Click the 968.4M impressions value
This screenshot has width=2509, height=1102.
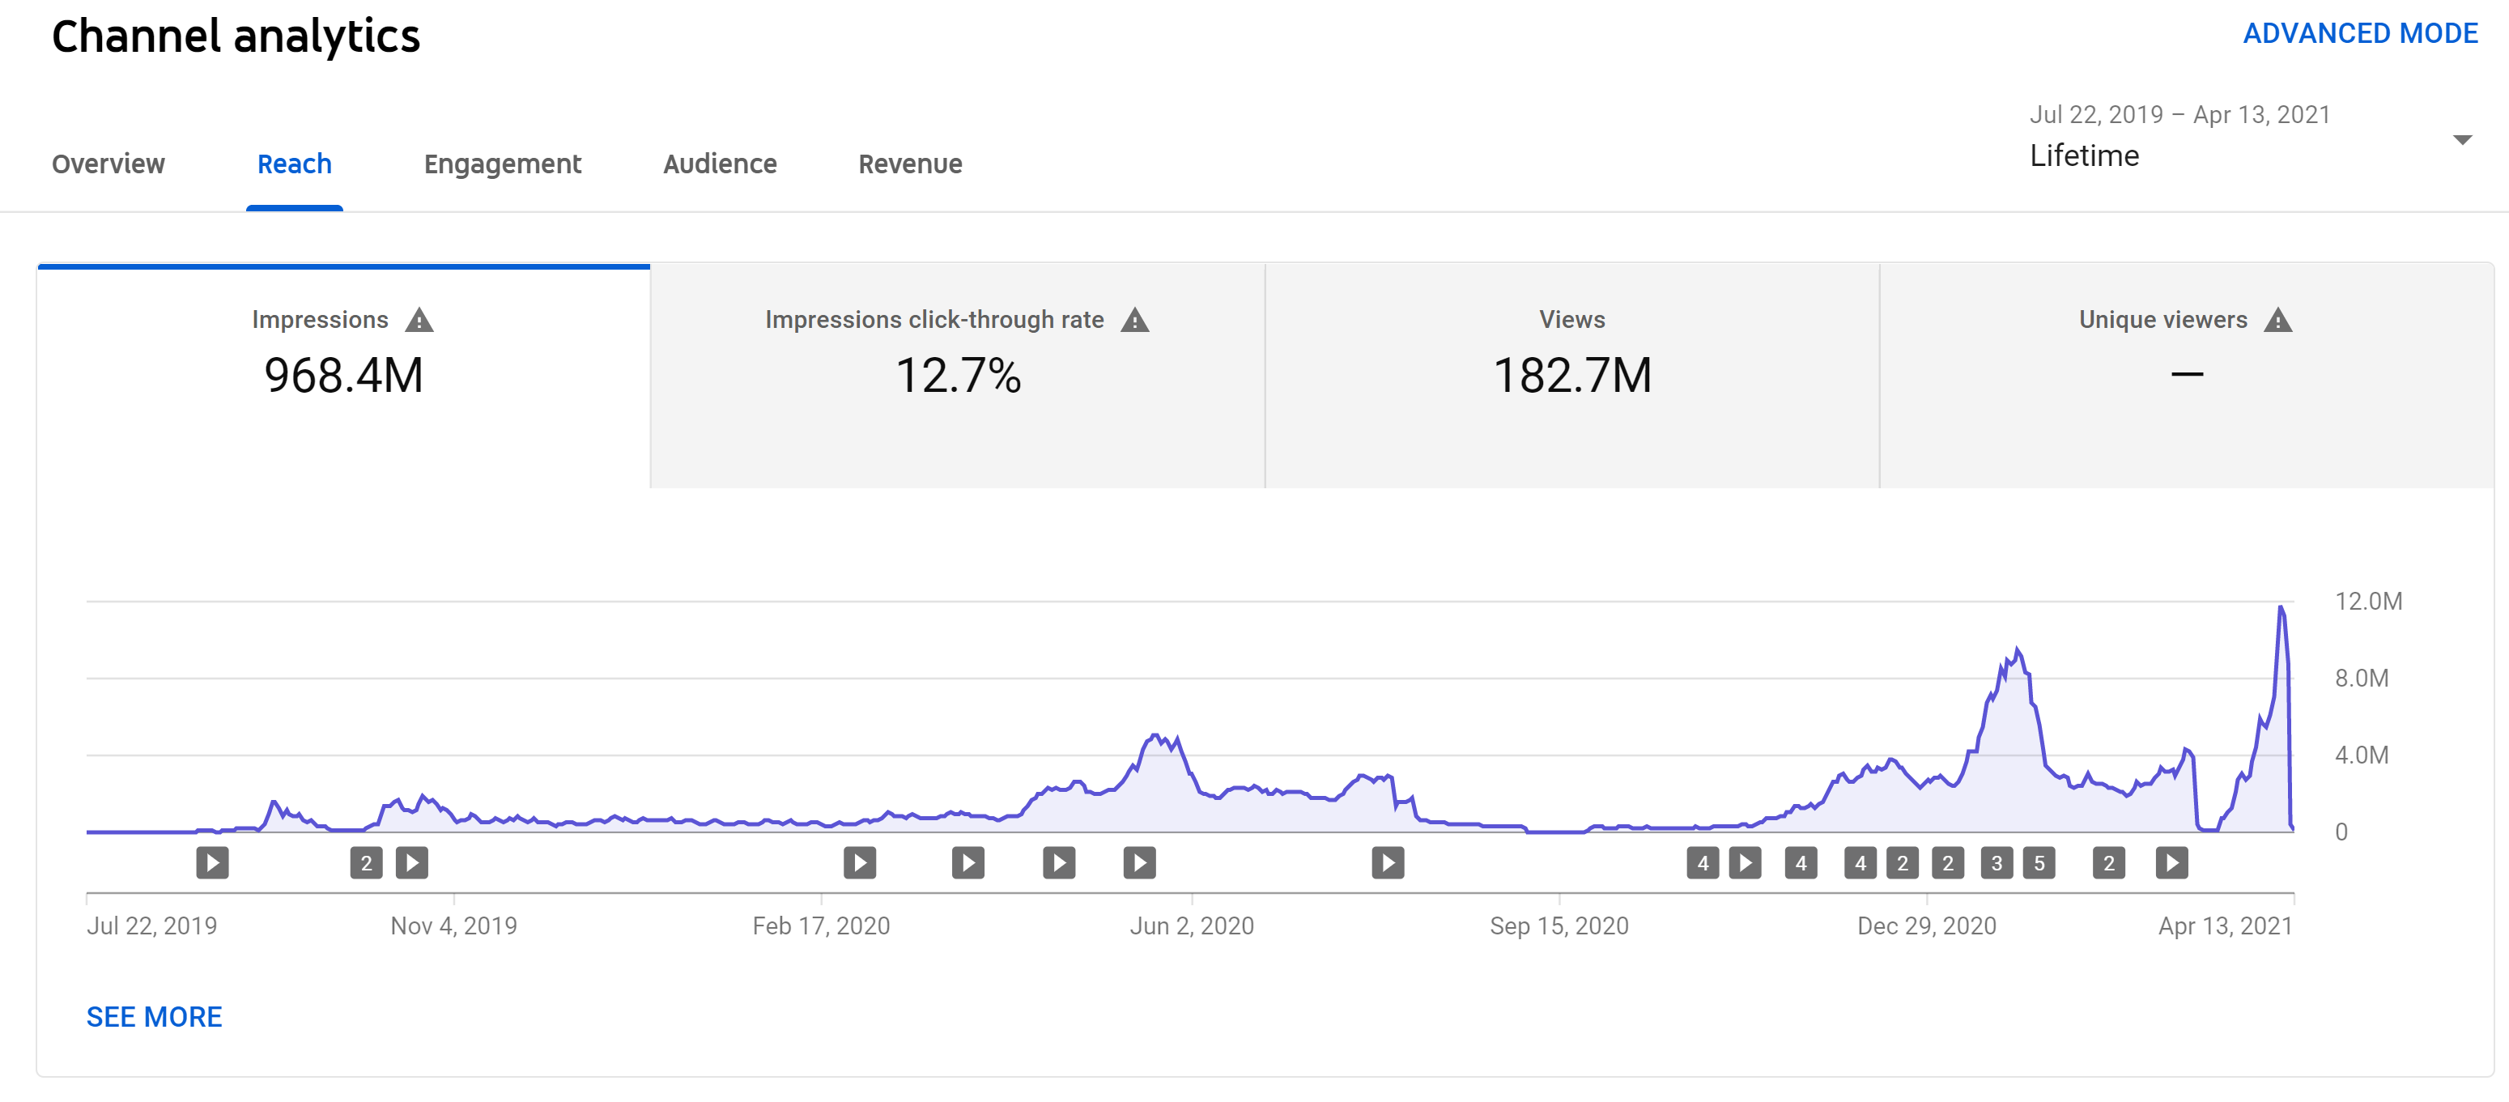344,375
